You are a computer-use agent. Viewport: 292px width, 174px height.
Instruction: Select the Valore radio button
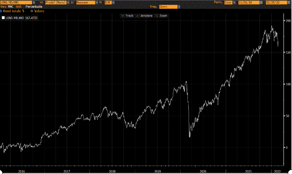click(32, 11)
